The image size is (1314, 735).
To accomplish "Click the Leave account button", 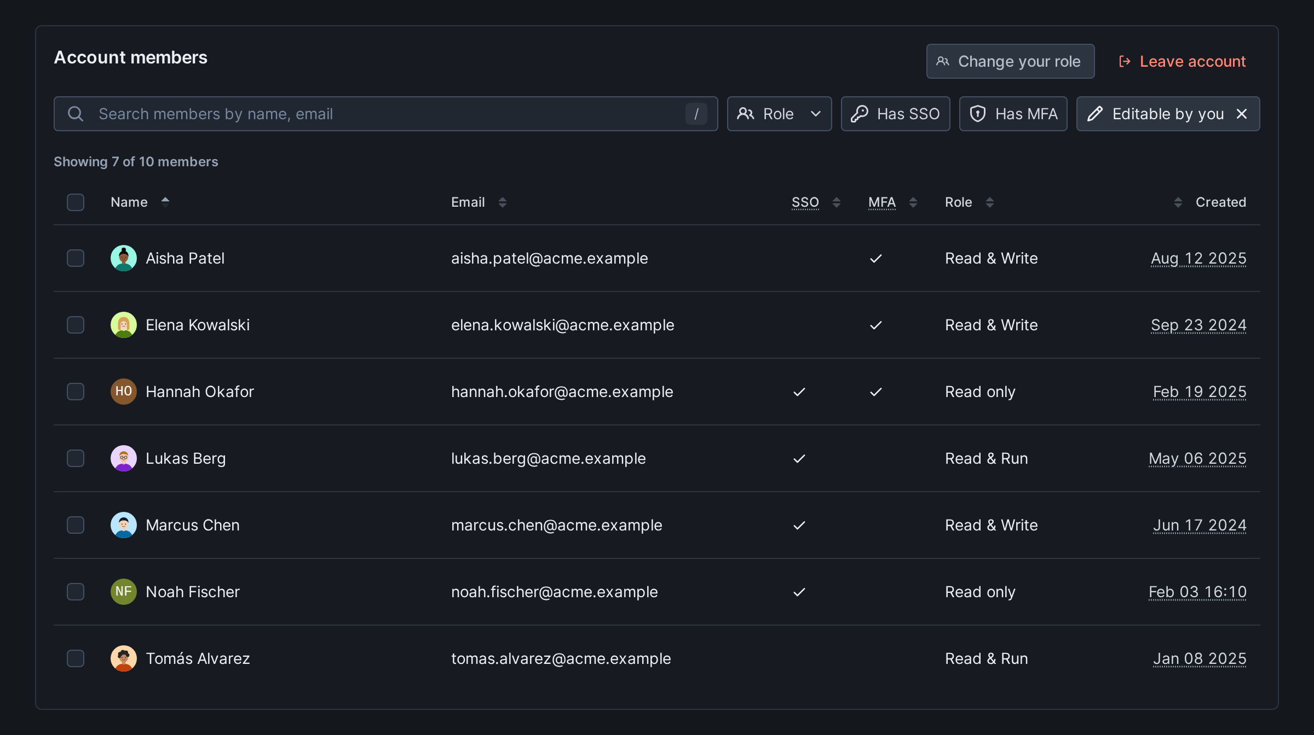I will pos(1182,61).
